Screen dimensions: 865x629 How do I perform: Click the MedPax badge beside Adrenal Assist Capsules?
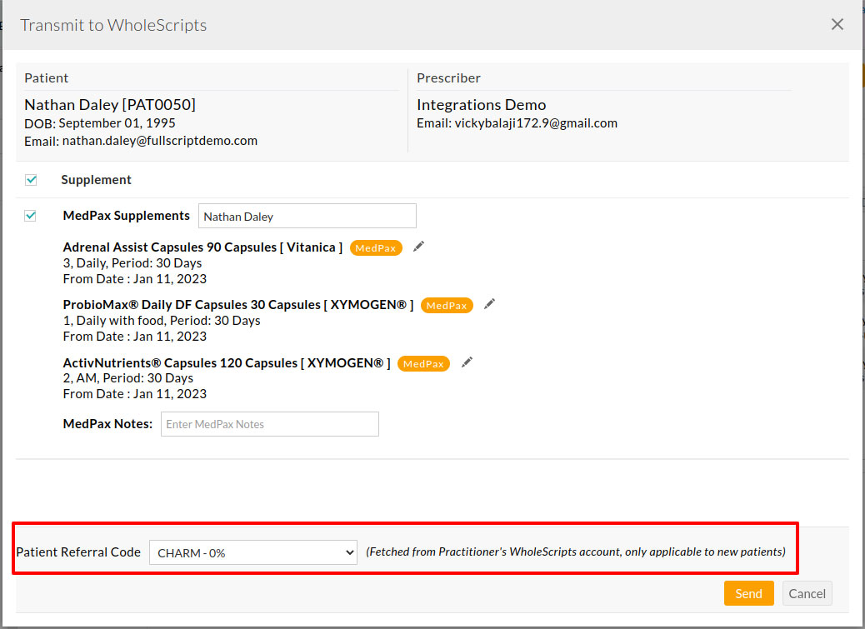(x=375, y=247)
